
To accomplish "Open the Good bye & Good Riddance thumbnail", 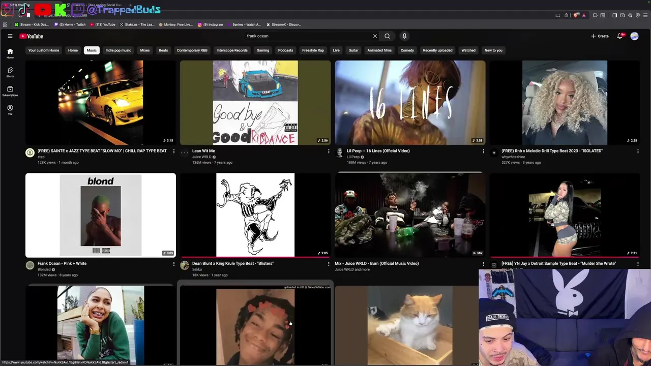I will click(x=255, y=102).
